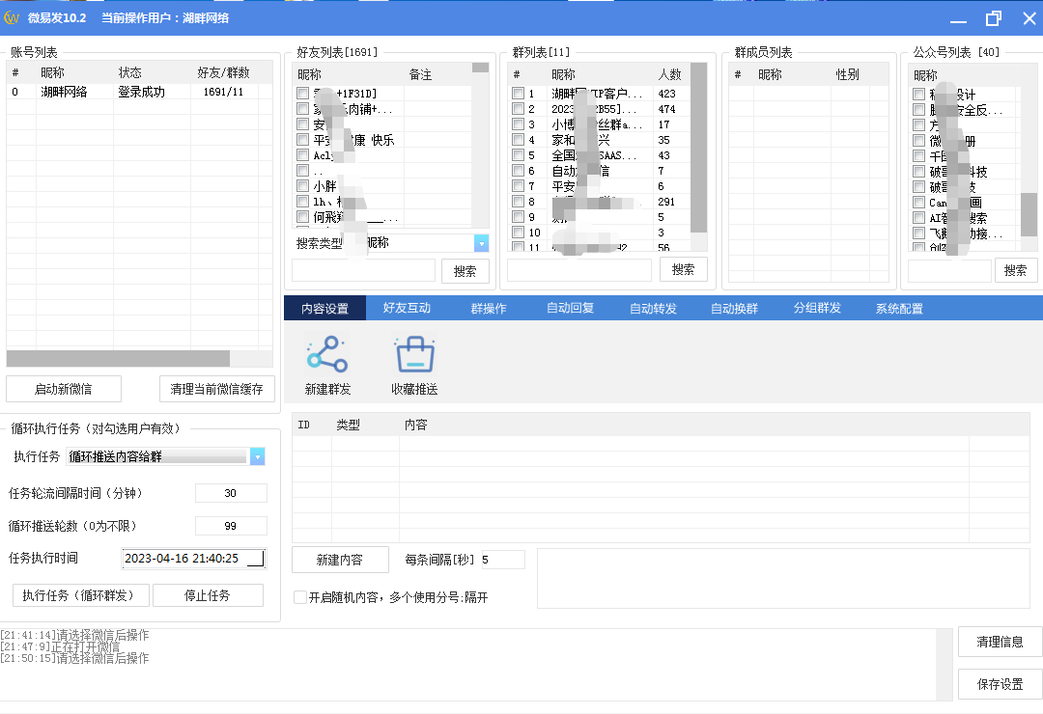
Task: Click the 清理信息 button
Action: click(x=1000, y=642)
